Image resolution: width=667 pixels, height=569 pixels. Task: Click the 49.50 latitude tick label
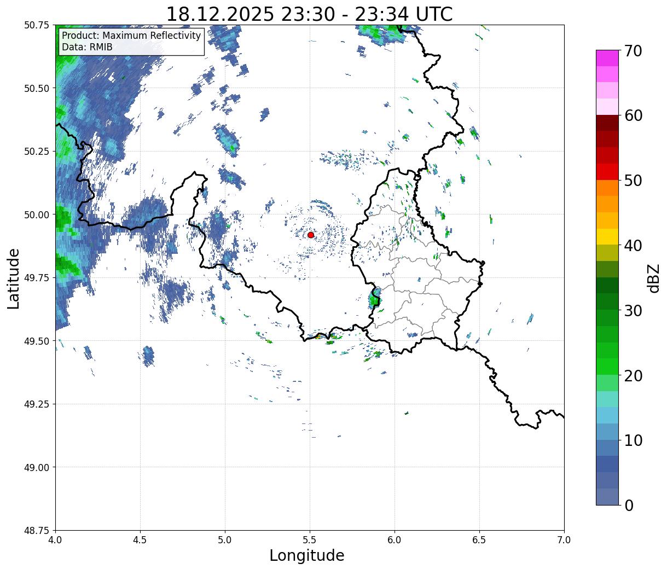point(37,341)
